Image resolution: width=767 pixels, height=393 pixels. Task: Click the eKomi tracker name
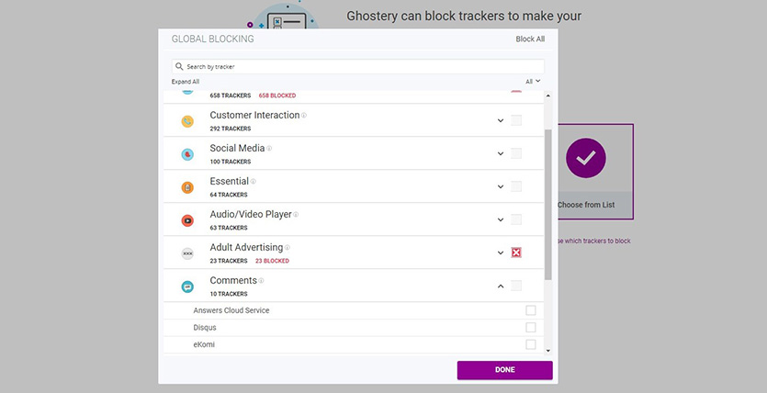pyautogui.click(x=204, y=344)
